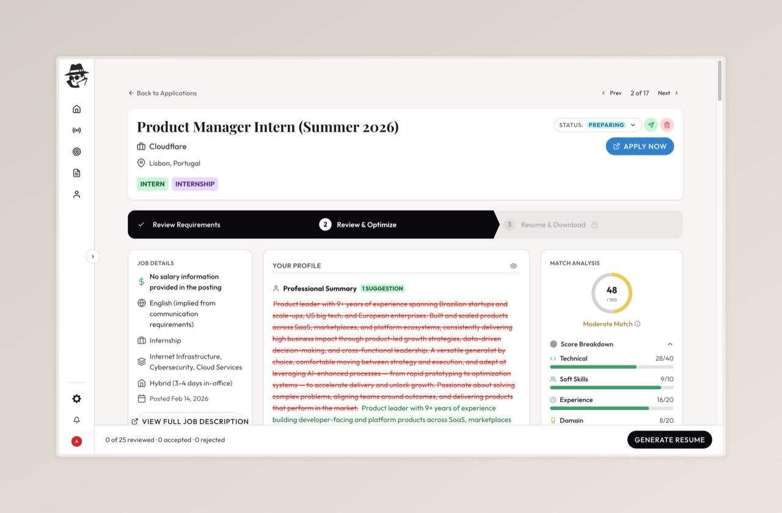This screenshot has height=513, width=782.
Task: Click the red delete trash icon
Action: click(667, 125)
